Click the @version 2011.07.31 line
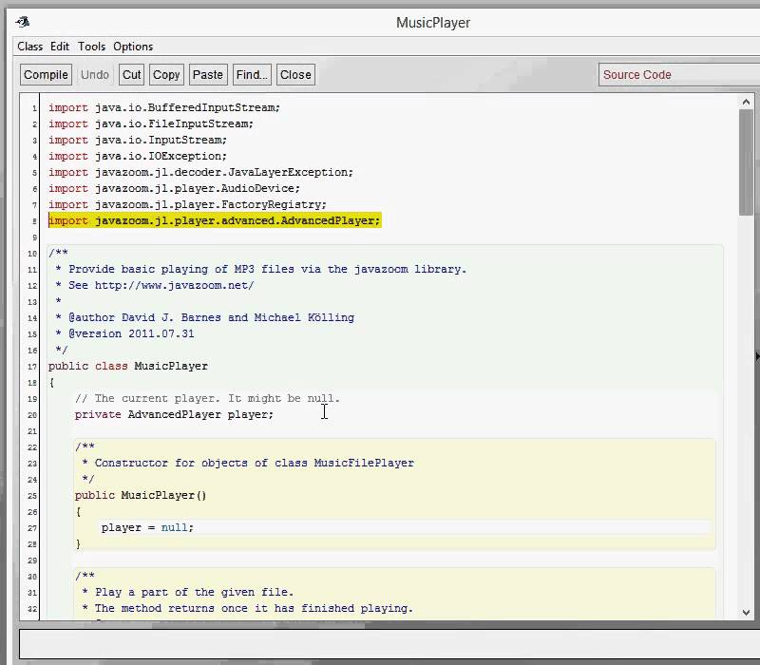 click(124, 333)
